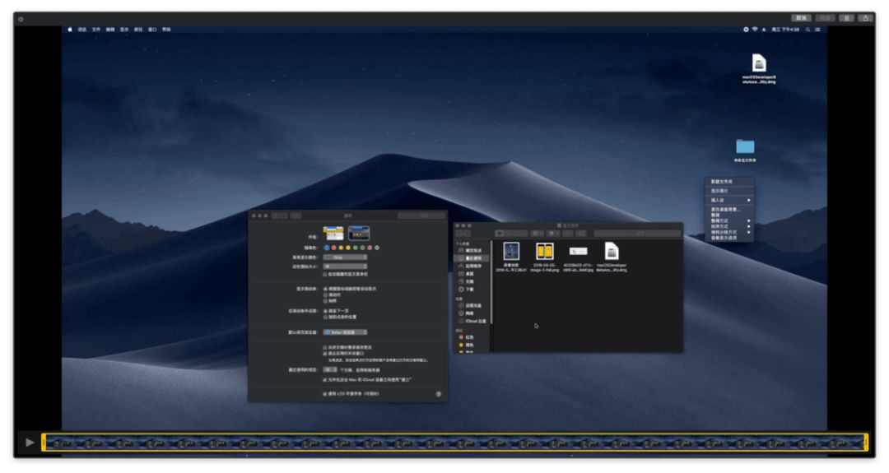Click the left yellow trim handle on the timeline
Viewport: 889px width, 473px height.
pyautogui.click(x=44, y=443)
